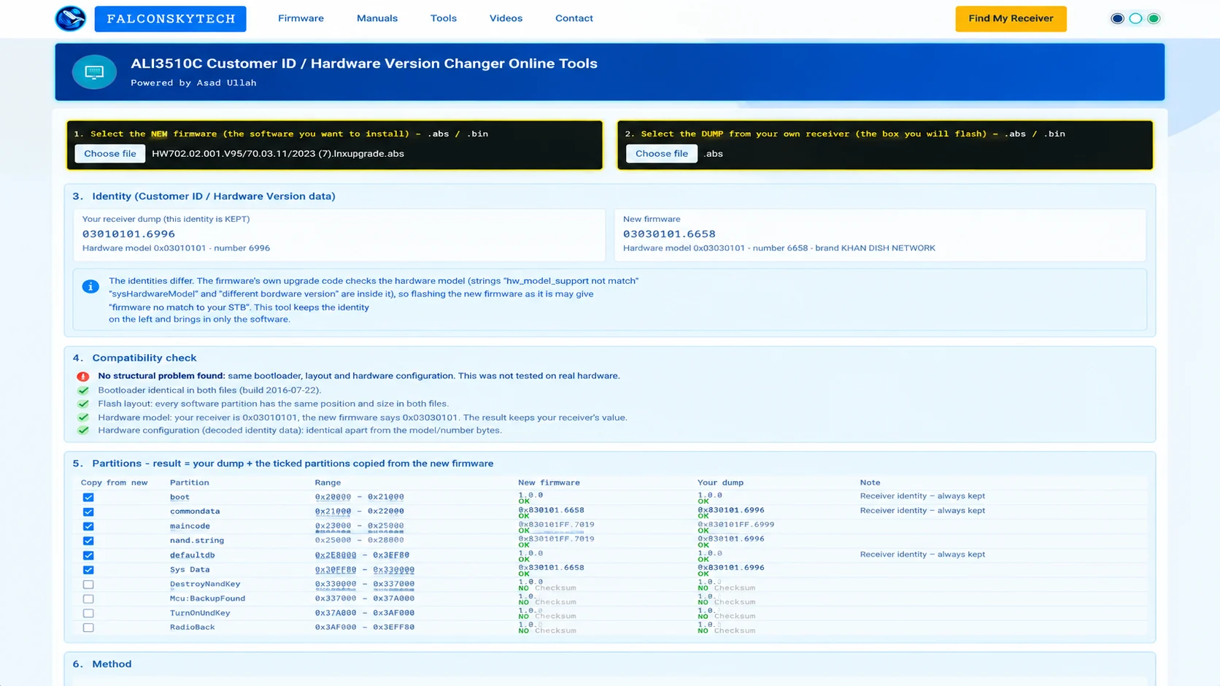Tick the DestroyNandKey partition checkbox
Screen dimensions: 1220x686
pyautogui.click(x=88, y=585)
